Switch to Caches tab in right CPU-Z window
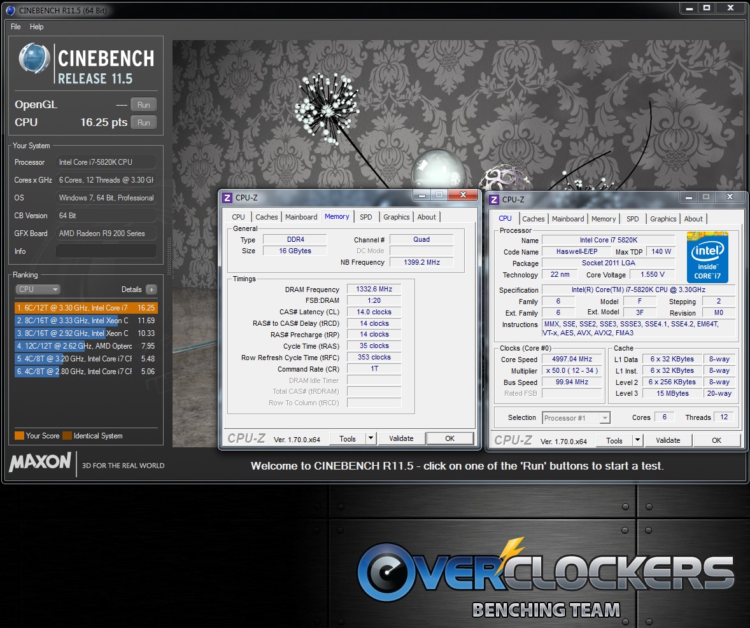750x628 pixels. click(x=534, y=219)
